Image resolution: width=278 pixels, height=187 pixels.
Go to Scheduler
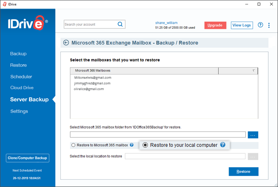21,77
